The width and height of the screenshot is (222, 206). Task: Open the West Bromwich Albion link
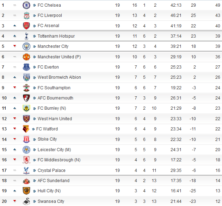click(x=59, y=77)
